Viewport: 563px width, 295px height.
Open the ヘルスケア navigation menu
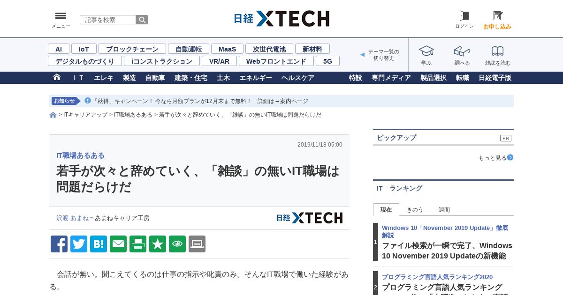point(298,78)
